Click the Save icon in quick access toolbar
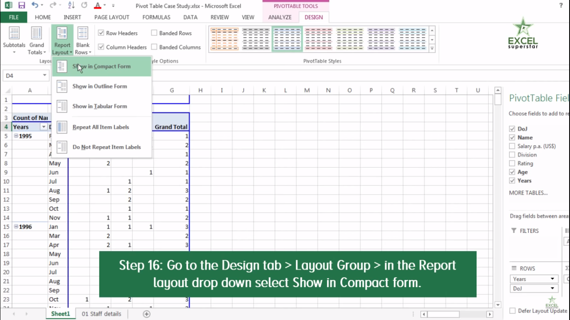 [x=21, y=5]
